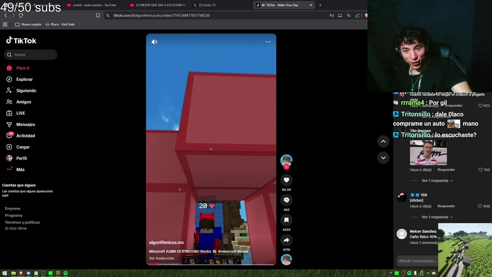Image resolution: width=492 pixels, height=277 pixels.
Task: Click the microphone tray icon
Action: pyautogui.click(x=415, y=273)
